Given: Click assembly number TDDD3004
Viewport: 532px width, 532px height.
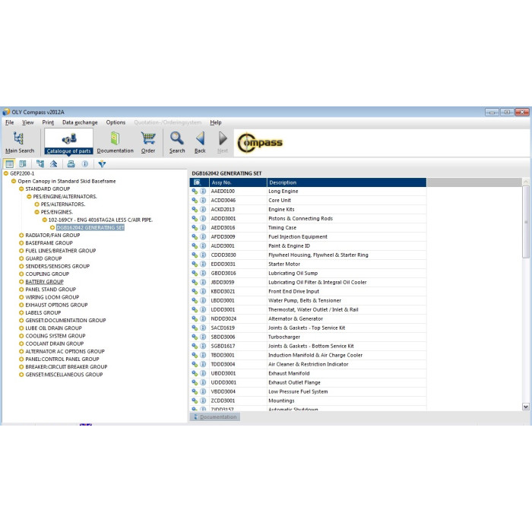Looking at the screenshot, I should (x=223, y=364).
